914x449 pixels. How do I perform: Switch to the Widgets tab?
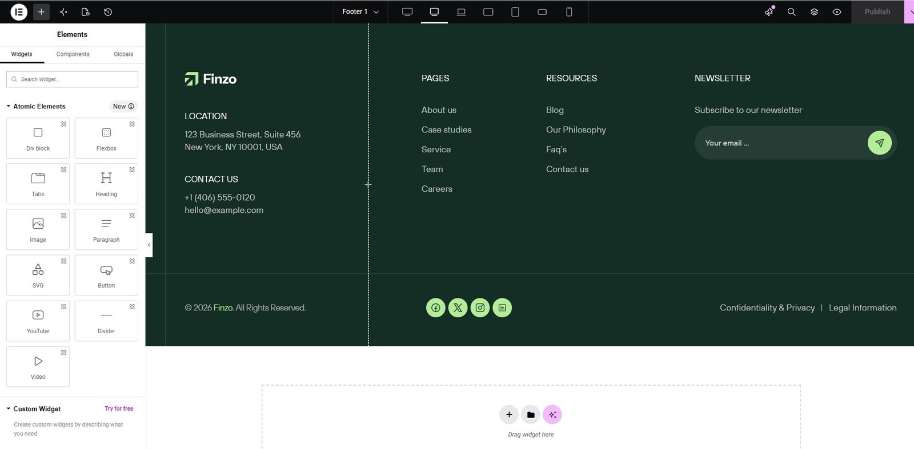pyautogui.click(x=22, y=54)
